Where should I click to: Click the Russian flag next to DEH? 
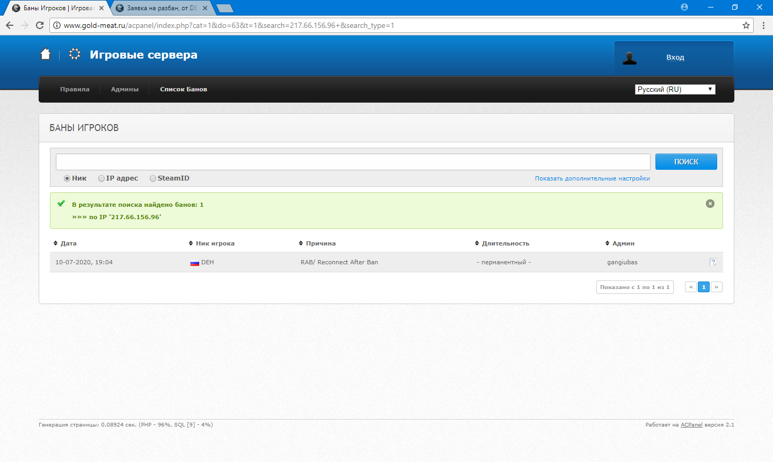[x=195, y=263]
